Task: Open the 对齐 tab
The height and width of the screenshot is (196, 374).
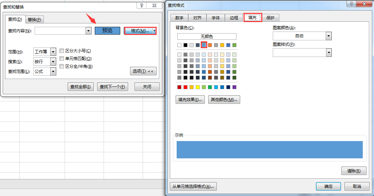Action: point(197,18)
